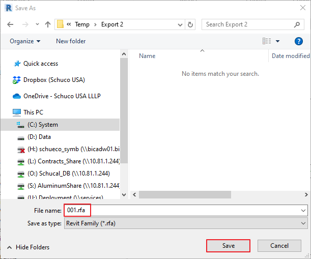311x259 pixels.
Task: Select Dropbox (Schuco USA) in sidebar
Action: (53, 80)
